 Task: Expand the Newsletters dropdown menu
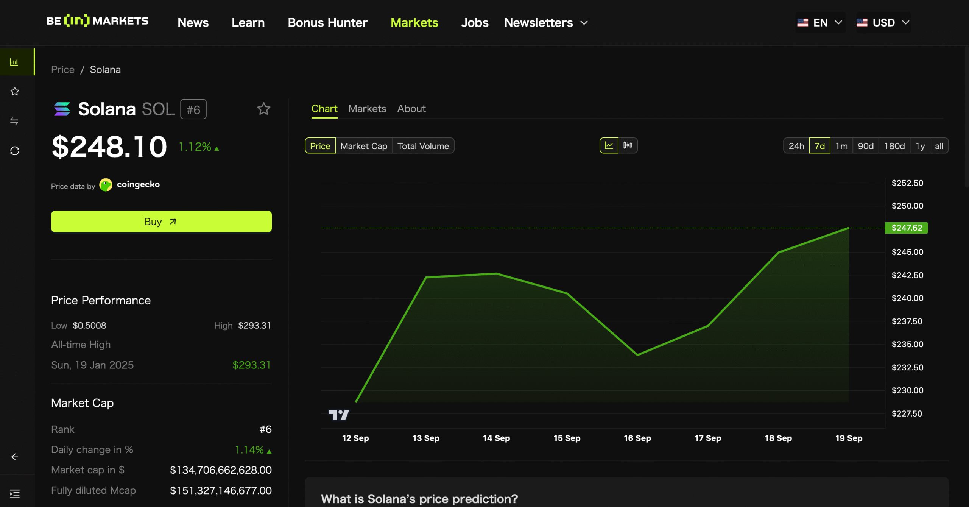point(545,23)
